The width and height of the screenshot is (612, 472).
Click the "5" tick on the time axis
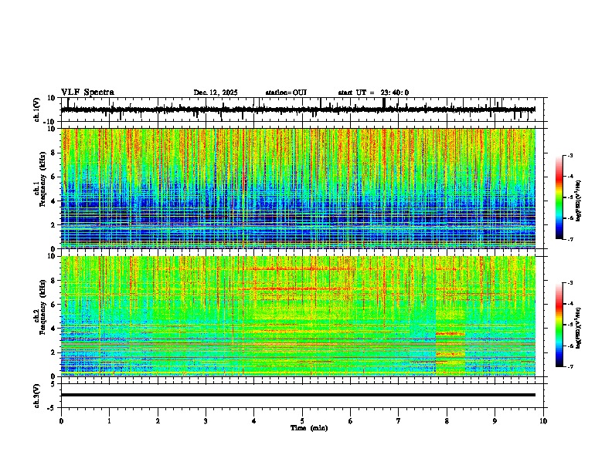[x=302, y=421]
